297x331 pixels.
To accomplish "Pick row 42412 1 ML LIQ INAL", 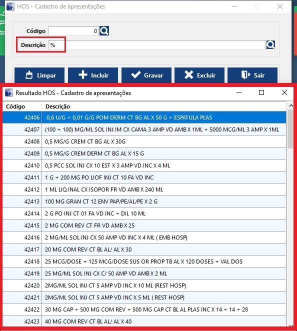I will tap(144, 189).
